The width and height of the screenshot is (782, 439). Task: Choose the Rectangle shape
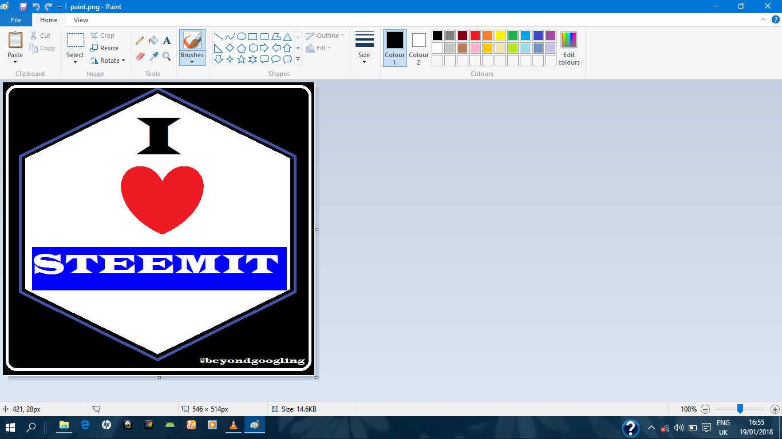(252, 37)
